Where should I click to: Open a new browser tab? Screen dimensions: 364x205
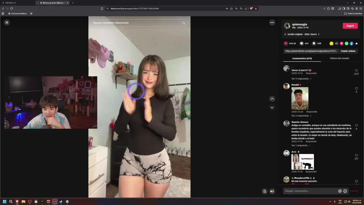(73, 3)
